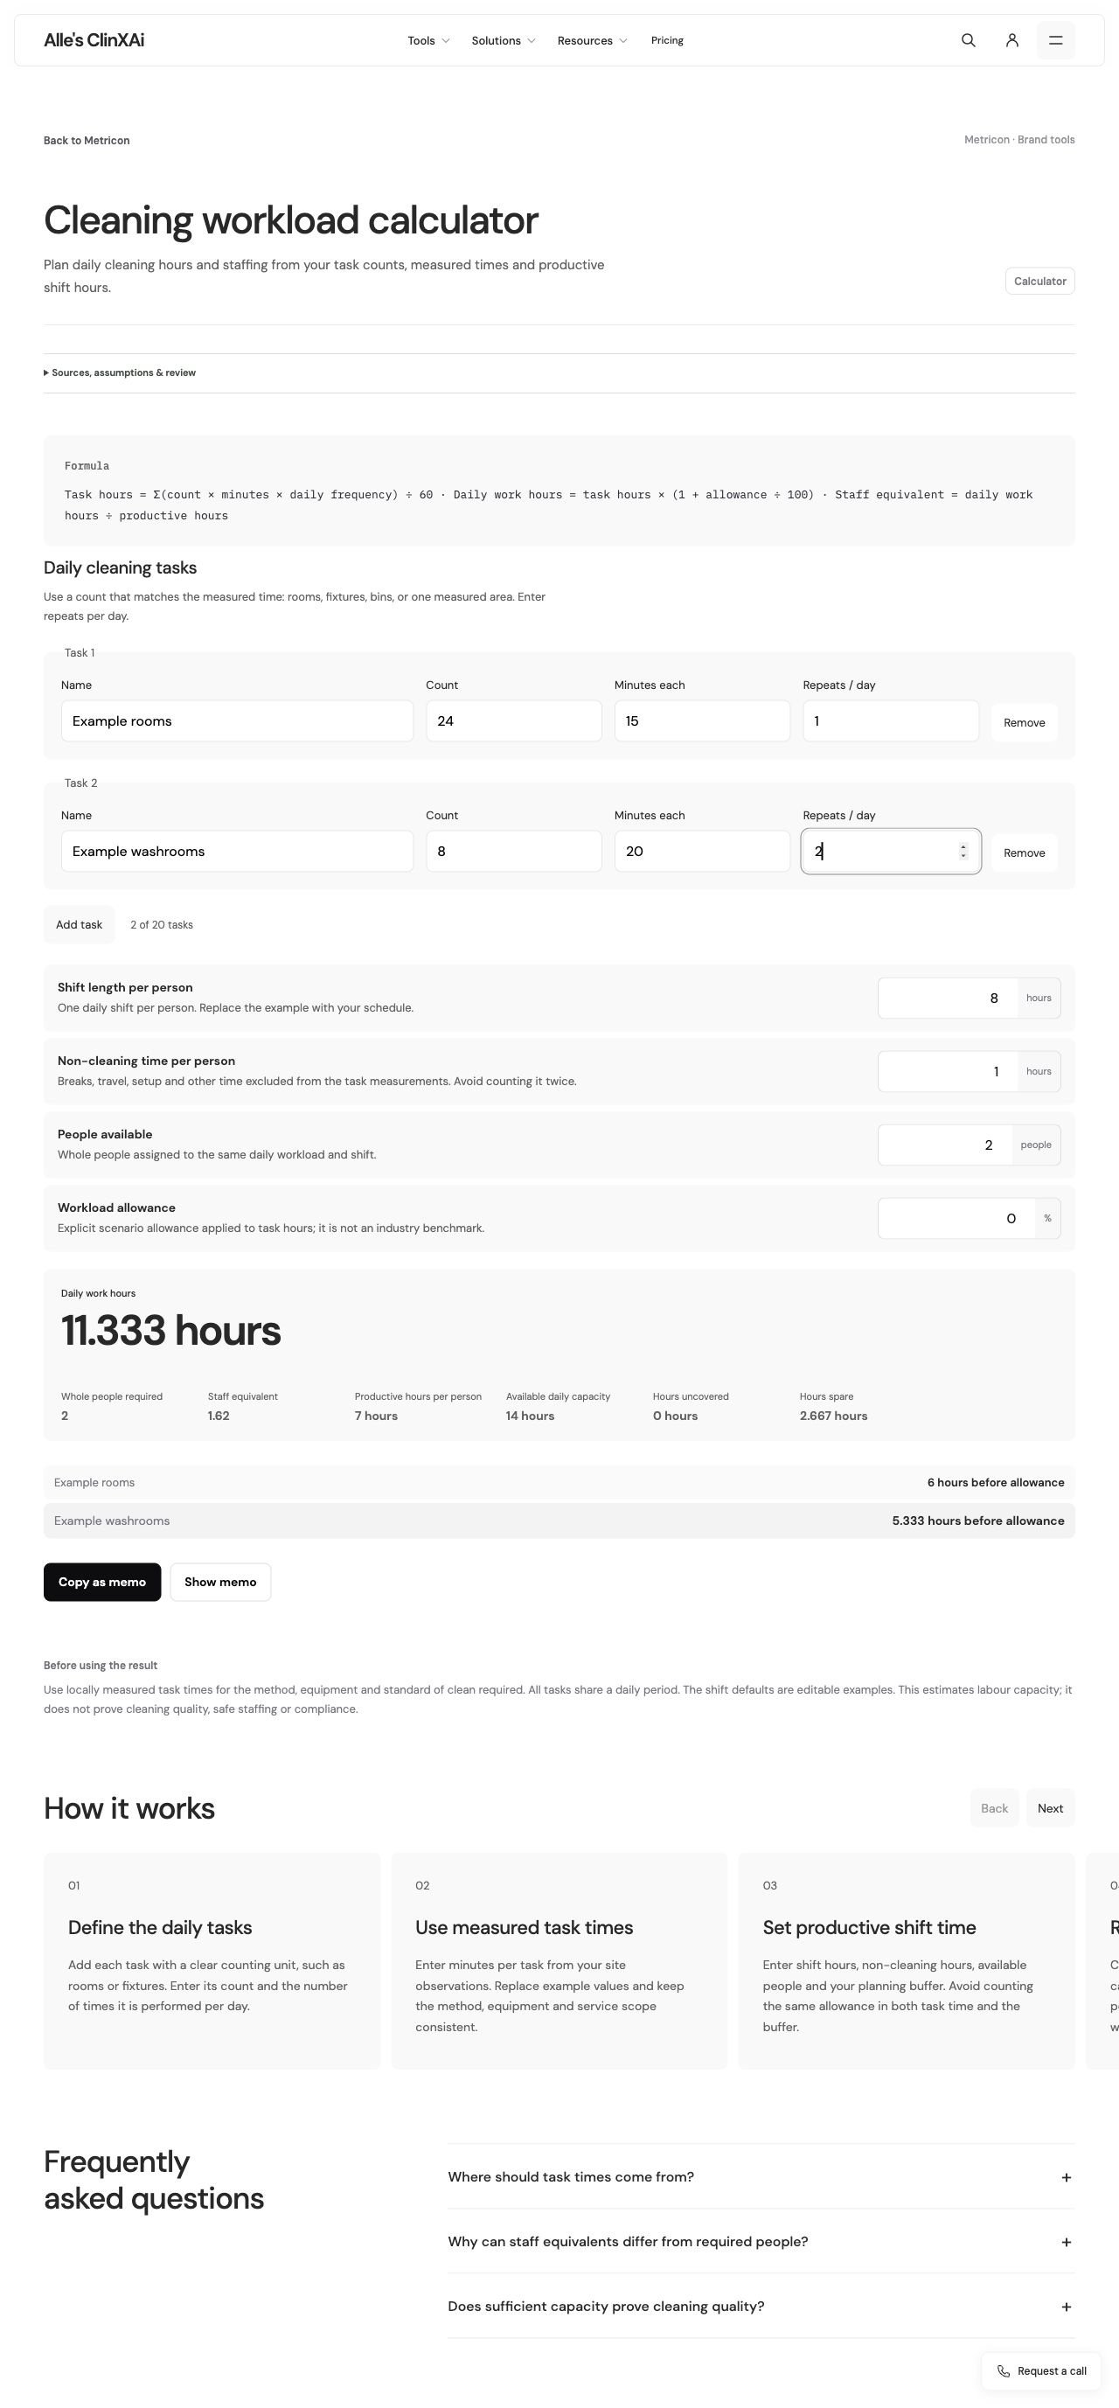The image size is (1119, 2408).
Task: Open the Resources dropdown menu
Action: (592, 40)
